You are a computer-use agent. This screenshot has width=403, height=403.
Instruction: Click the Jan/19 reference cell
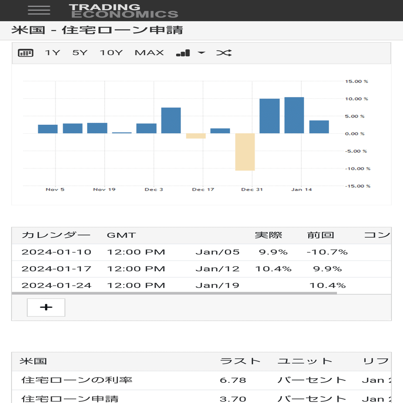(218, 285)
